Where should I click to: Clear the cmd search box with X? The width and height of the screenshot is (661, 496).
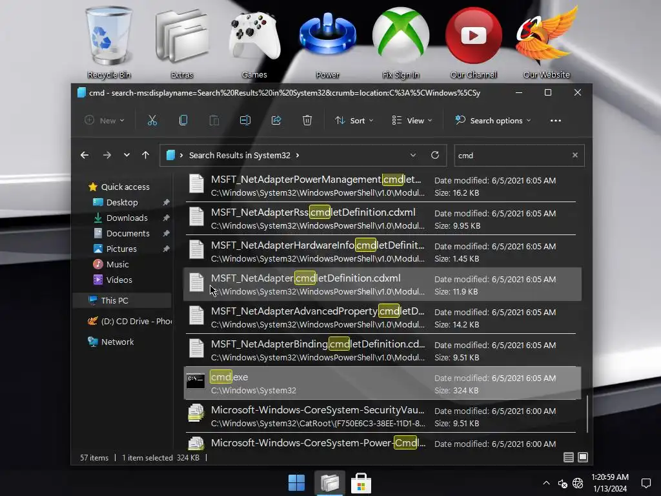point(575,155)
